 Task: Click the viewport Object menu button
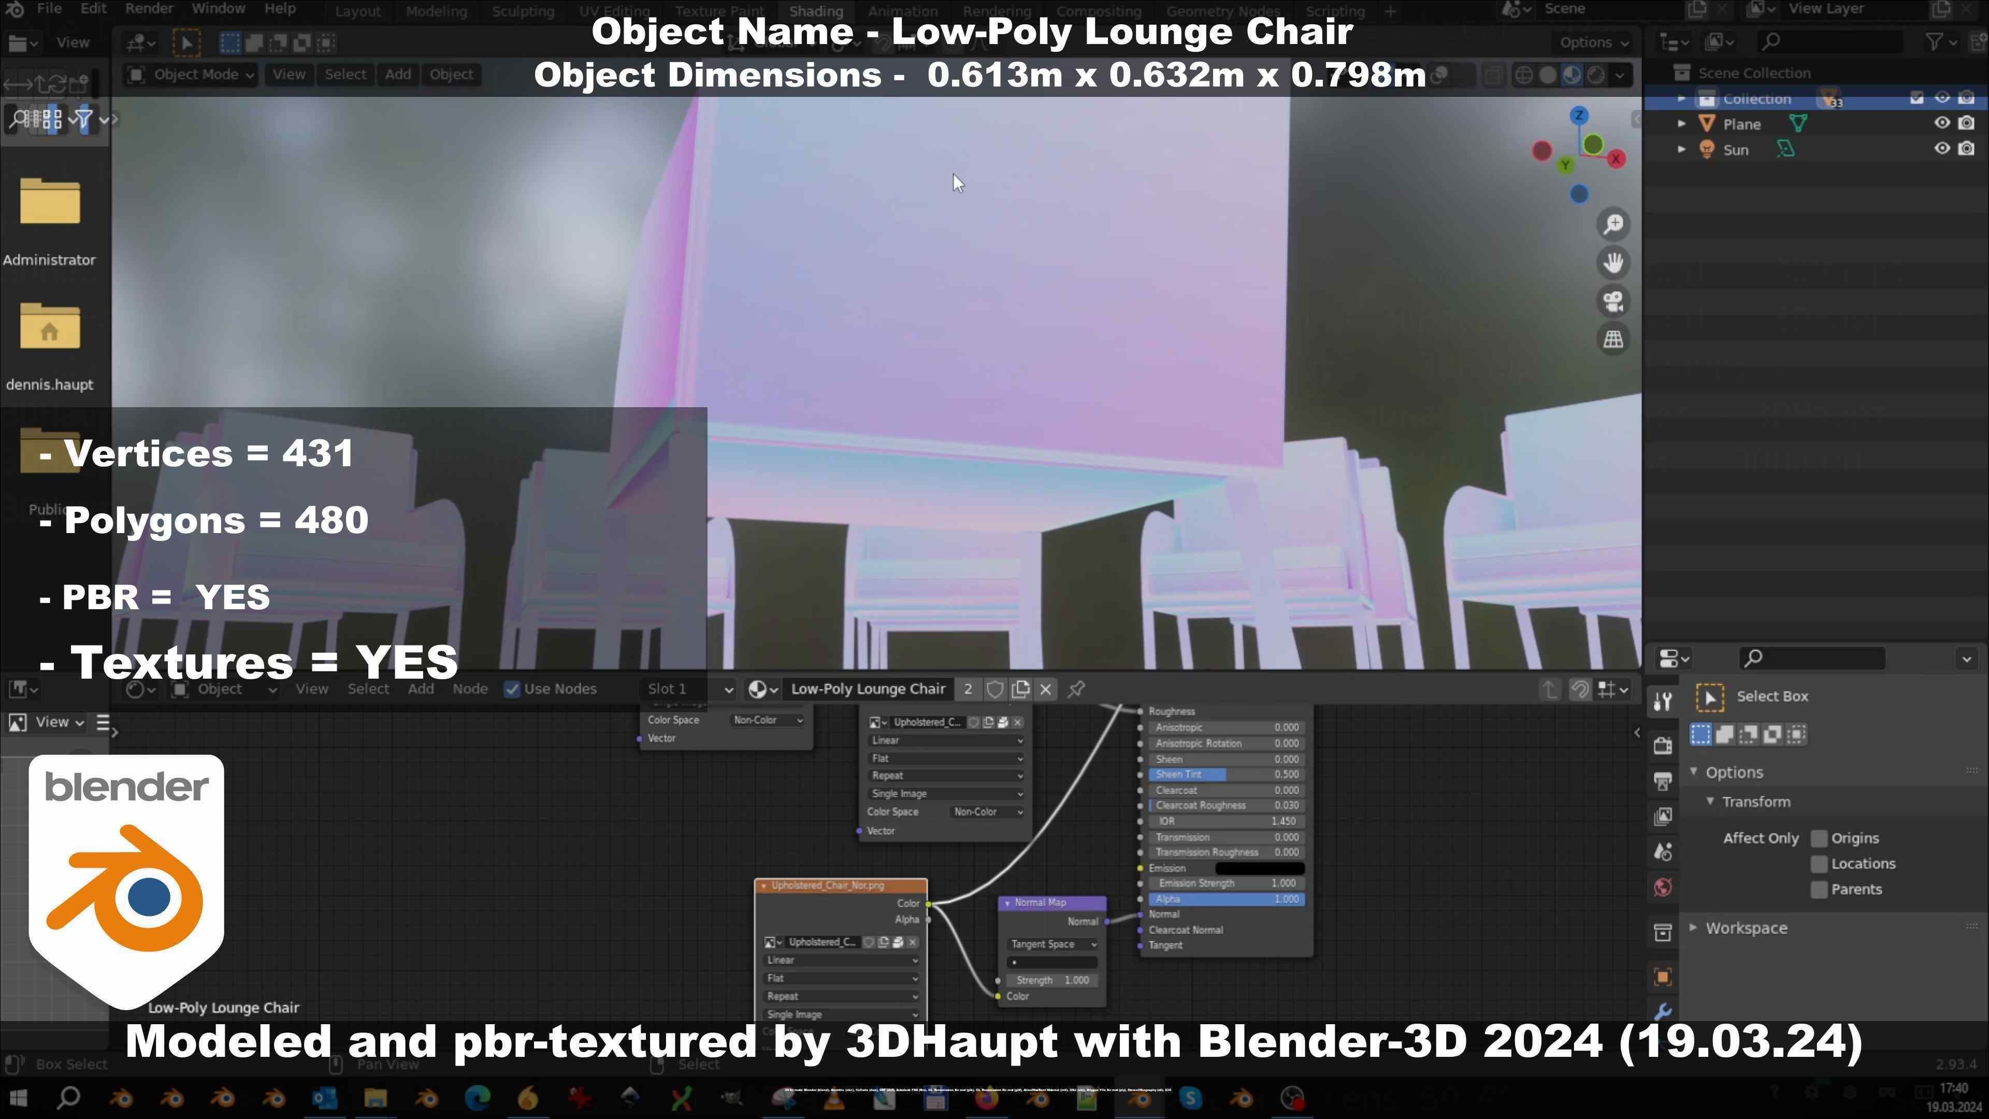coord(451,75)
